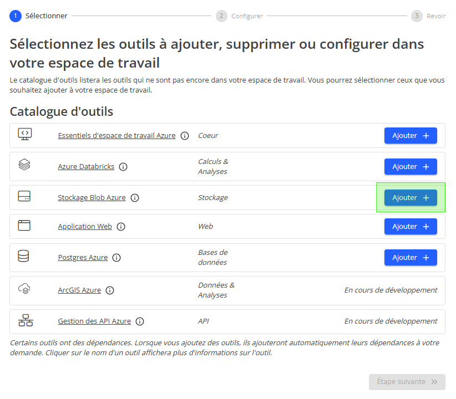Open info tooltip for Application Web
This screenshot has height=399, width=456.
click(x=121, y=226)
